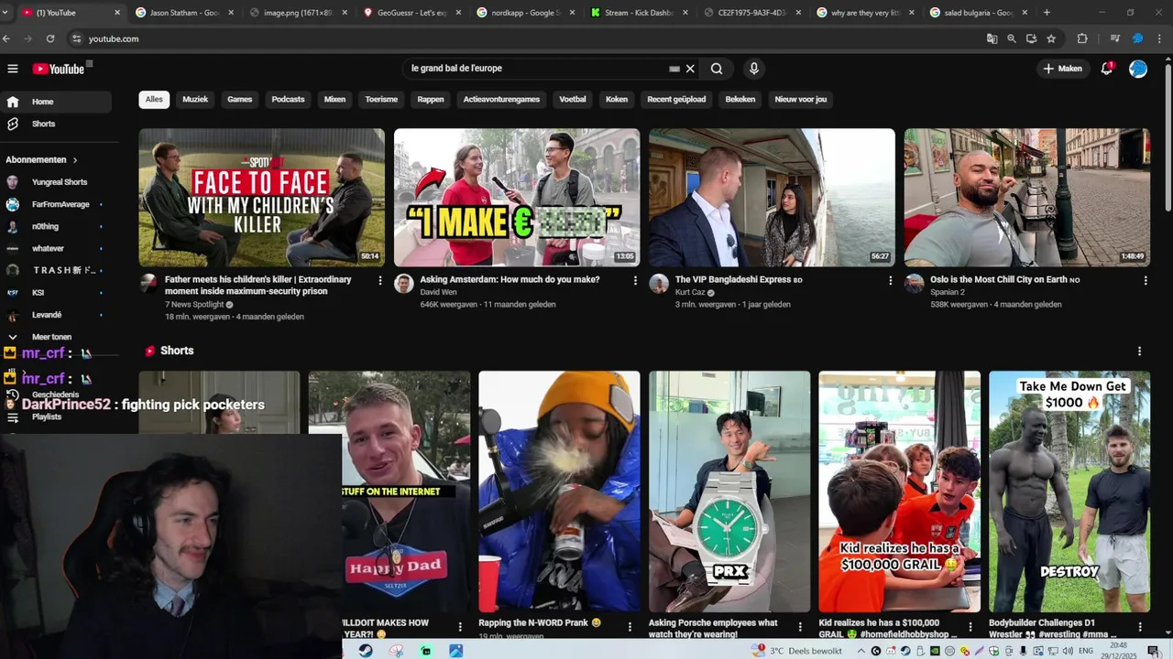The width and height of the screenshot is (1173, 659).
Task: Open a new browser tab with the plus
Action: click(1047, 13)
